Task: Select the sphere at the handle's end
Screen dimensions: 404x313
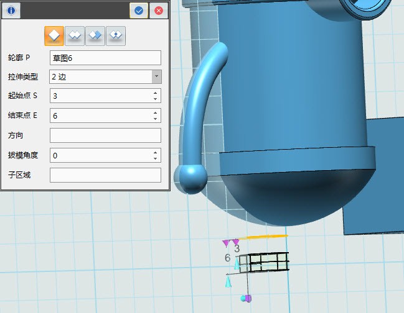Action: (191, 177)
